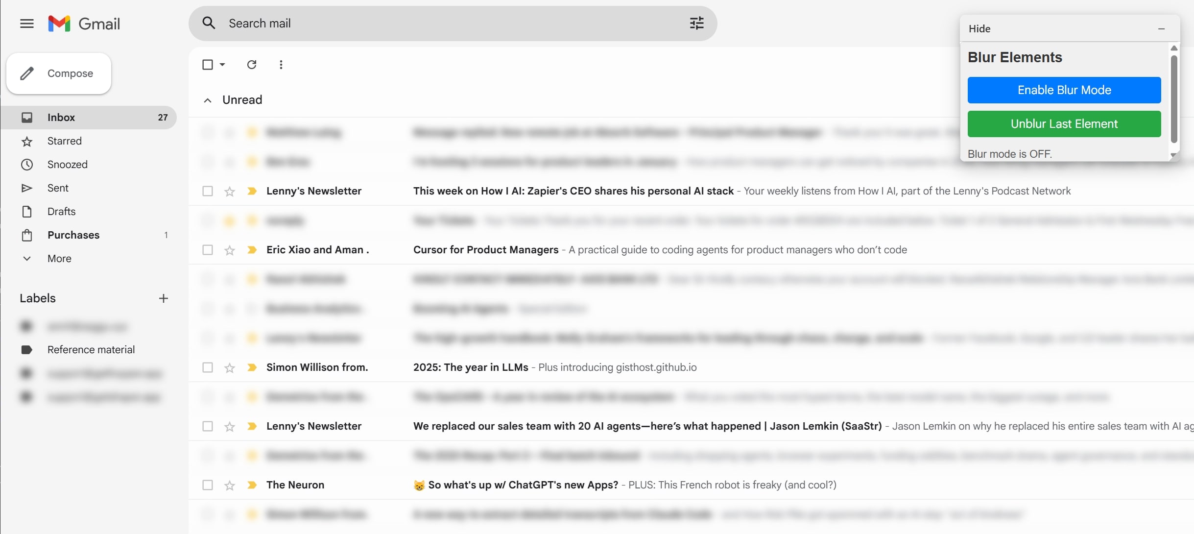The height and width of the screenshot is (534, 1194).
Task: Tick the Cursor for Product Managers checkbox
Action: [x=208, y=250]
